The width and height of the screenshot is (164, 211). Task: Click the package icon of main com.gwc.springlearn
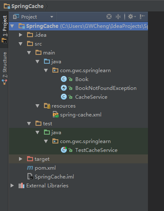(55, 70)
